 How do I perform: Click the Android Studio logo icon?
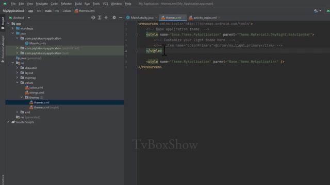click(5, 4)
